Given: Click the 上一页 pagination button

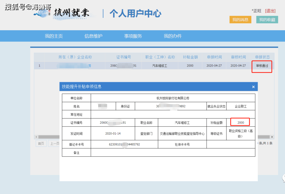Looking at the screenshot, I should tap(54, 143).
